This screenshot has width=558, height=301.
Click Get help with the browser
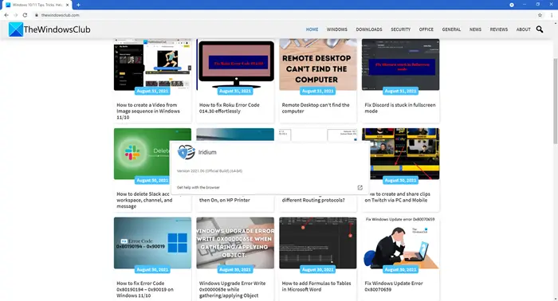(198, 188)
